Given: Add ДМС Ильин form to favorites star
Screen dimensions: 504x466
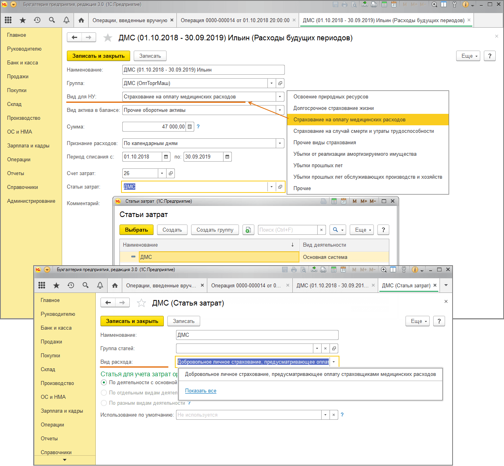Looking at the screenshot, I should (x=108, y=38).
